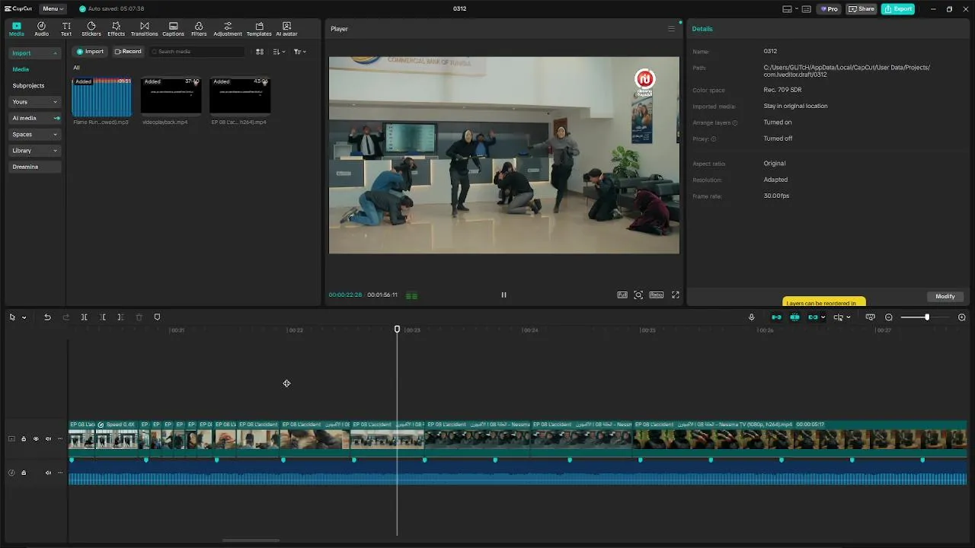Select Media in the sidebar
975x548 pixels.
(x=21, y=69)
